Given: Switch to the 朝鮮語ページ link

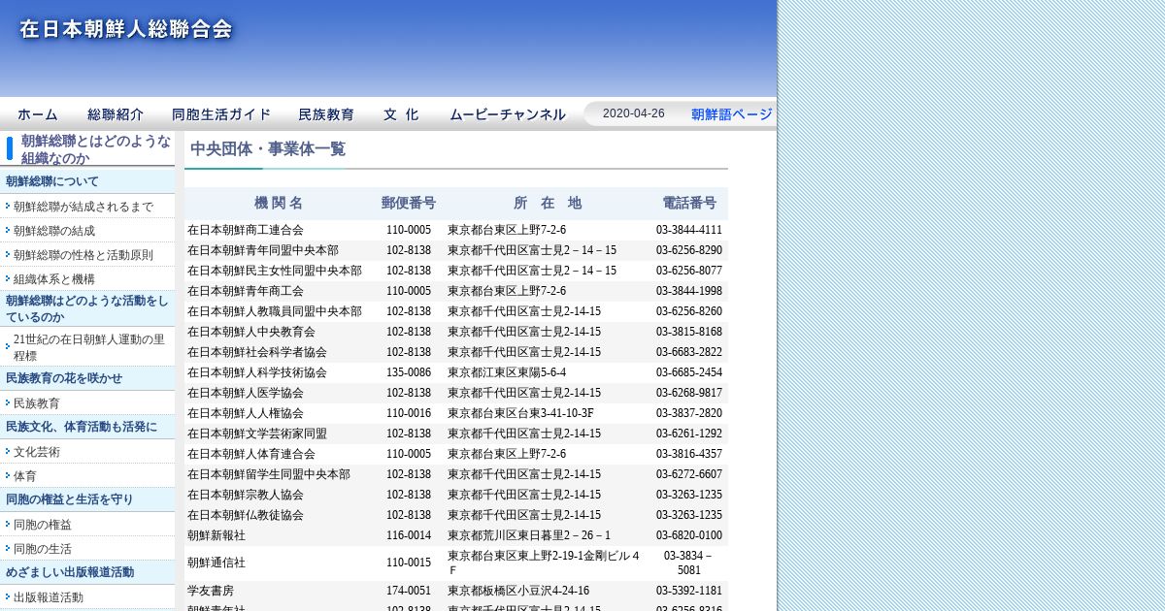Looking at the screenshot, I should [732, 114].
